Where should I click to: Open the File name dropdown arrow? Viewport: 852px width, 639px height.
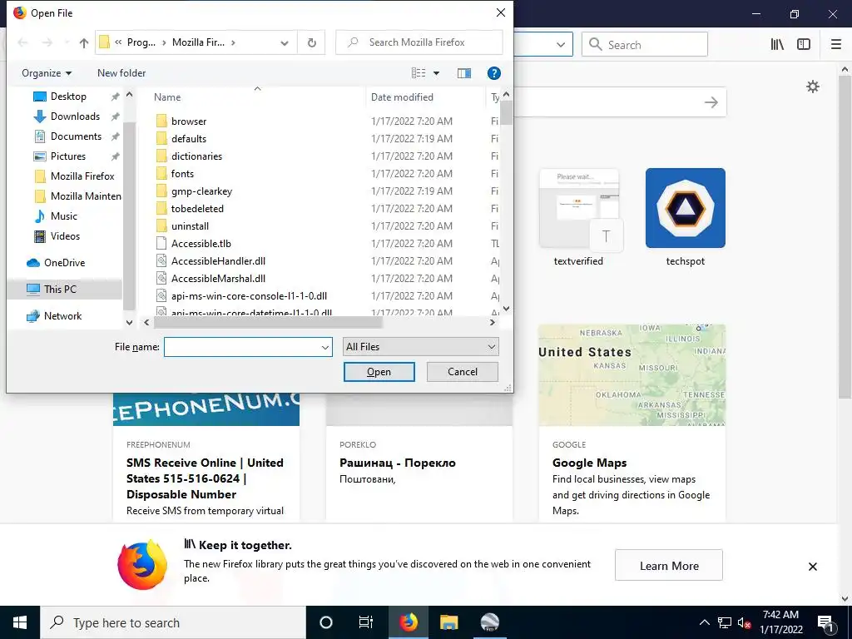coord(325,347)
